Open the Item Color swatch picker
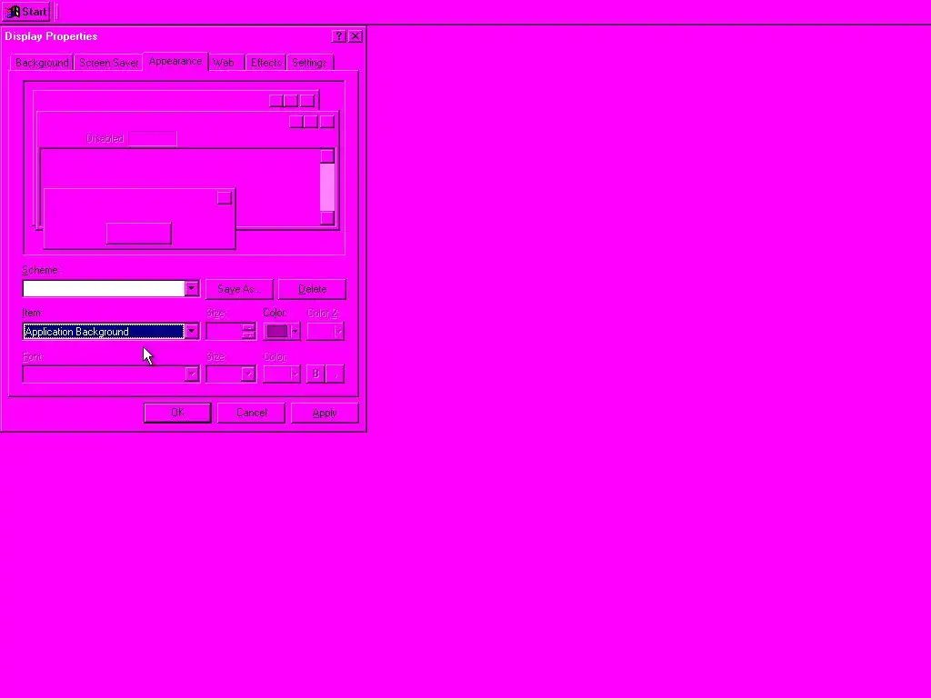 [282, 332]
